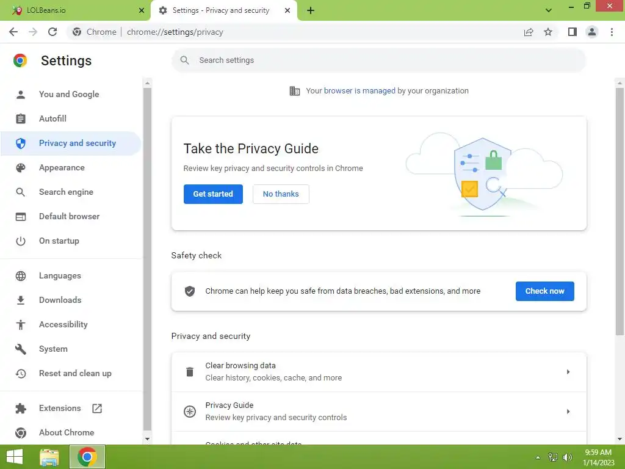The width and height of the screenshot is (625, 469).
Task: Open File Explorer from the taskbar
Action: (49, 457)
